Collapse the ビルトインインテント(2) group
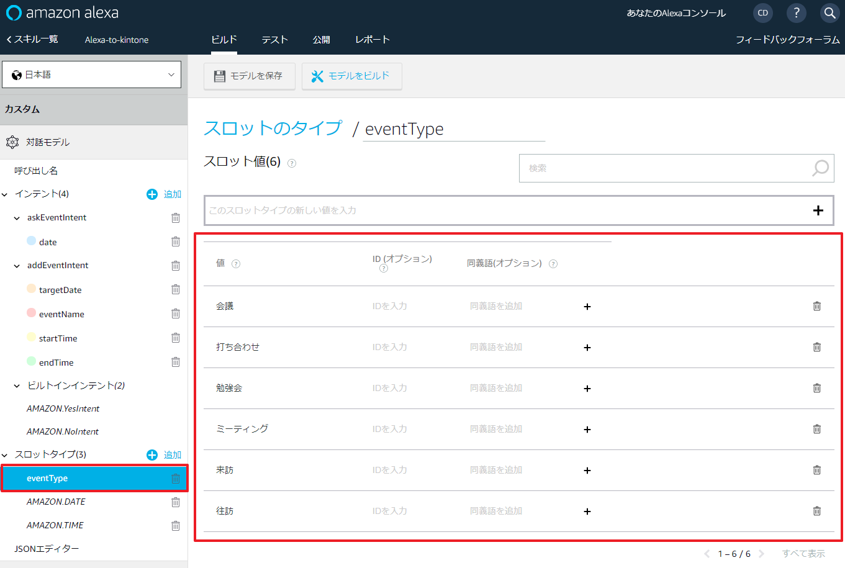Screen dimensions: 845x568 click(17, 386)
